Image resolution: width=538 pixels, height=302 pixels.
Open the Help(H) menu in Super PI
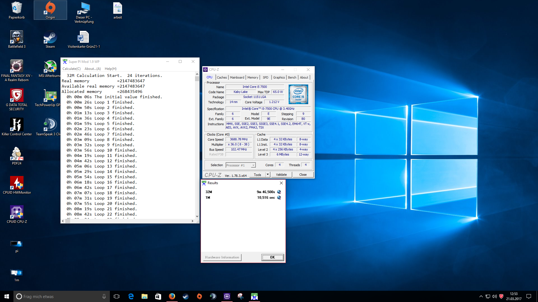click(111, 69)
